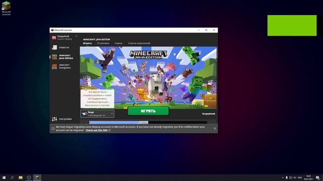Open File Explorer from taskbar
This screenshot has width=323, height=181.
click(x=21, y=177)
